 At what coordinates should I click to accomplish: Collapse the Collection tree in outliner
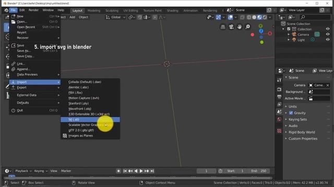point(283,29)
